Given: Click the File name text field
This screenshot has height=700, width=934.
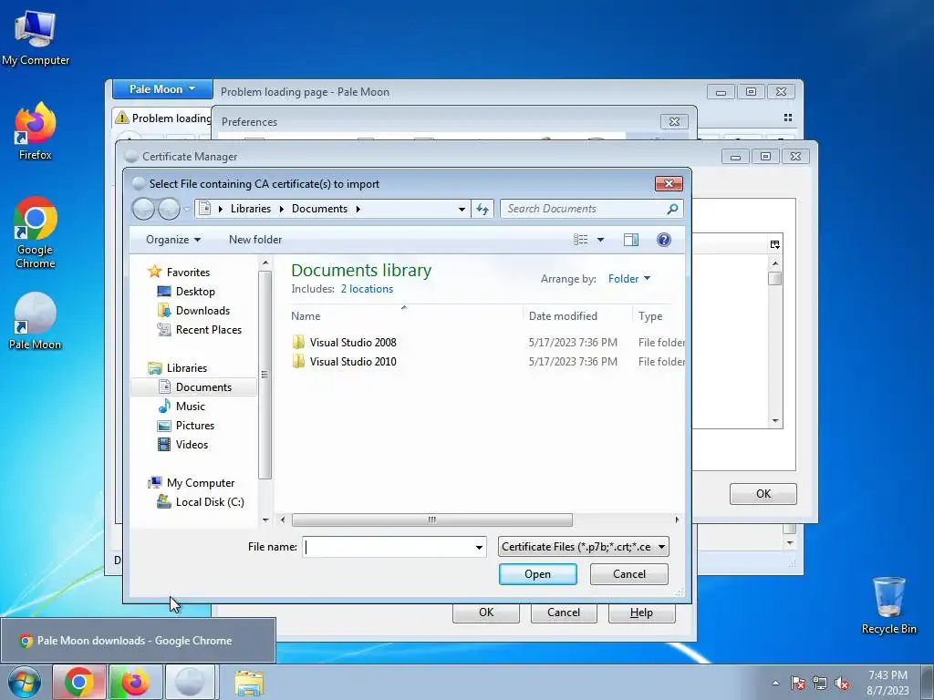Looking at the screenshot, I should click(x=389, y=547).
